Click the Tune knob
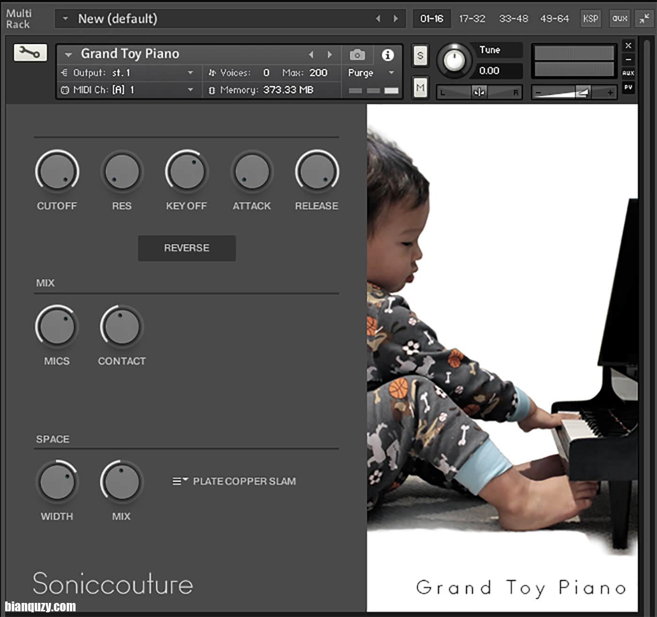 point(454,60)
